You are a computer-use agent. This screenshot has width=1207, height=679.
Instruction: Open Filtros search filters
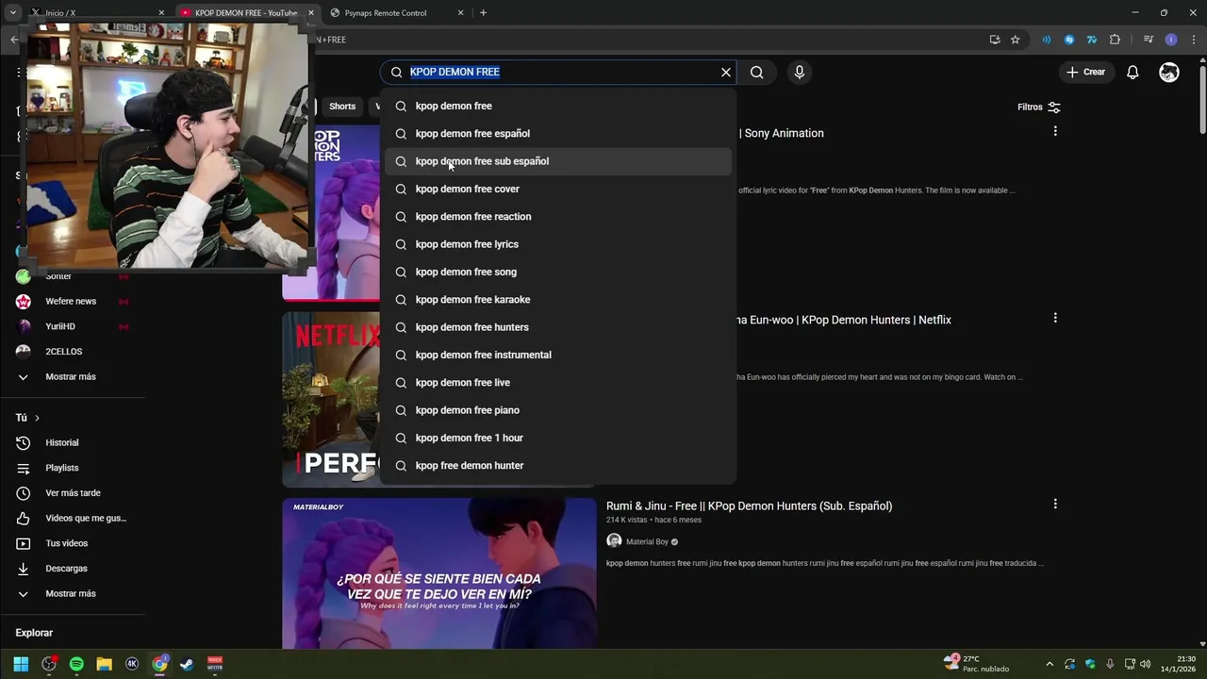[x=1039, y=107]
